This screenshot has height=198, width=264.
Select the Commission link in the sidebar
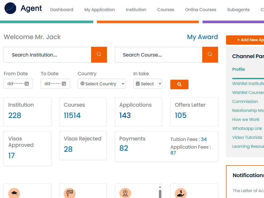tap(245, 101)
